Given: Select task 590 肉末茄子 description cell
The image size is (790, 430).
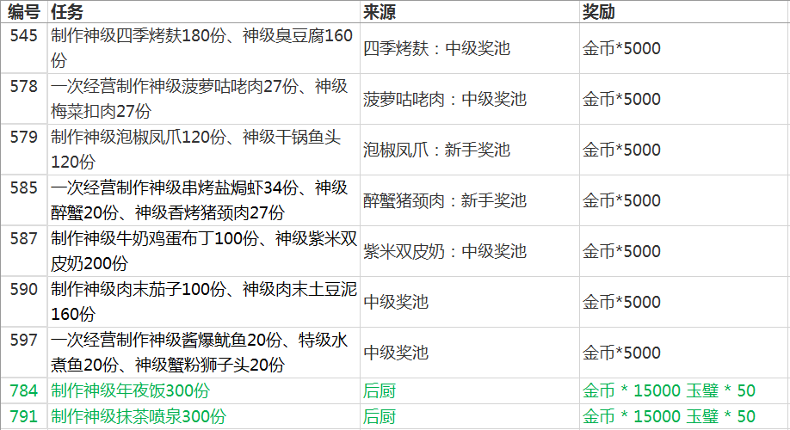Looking at the screenshot, I should tap(204, 302).
